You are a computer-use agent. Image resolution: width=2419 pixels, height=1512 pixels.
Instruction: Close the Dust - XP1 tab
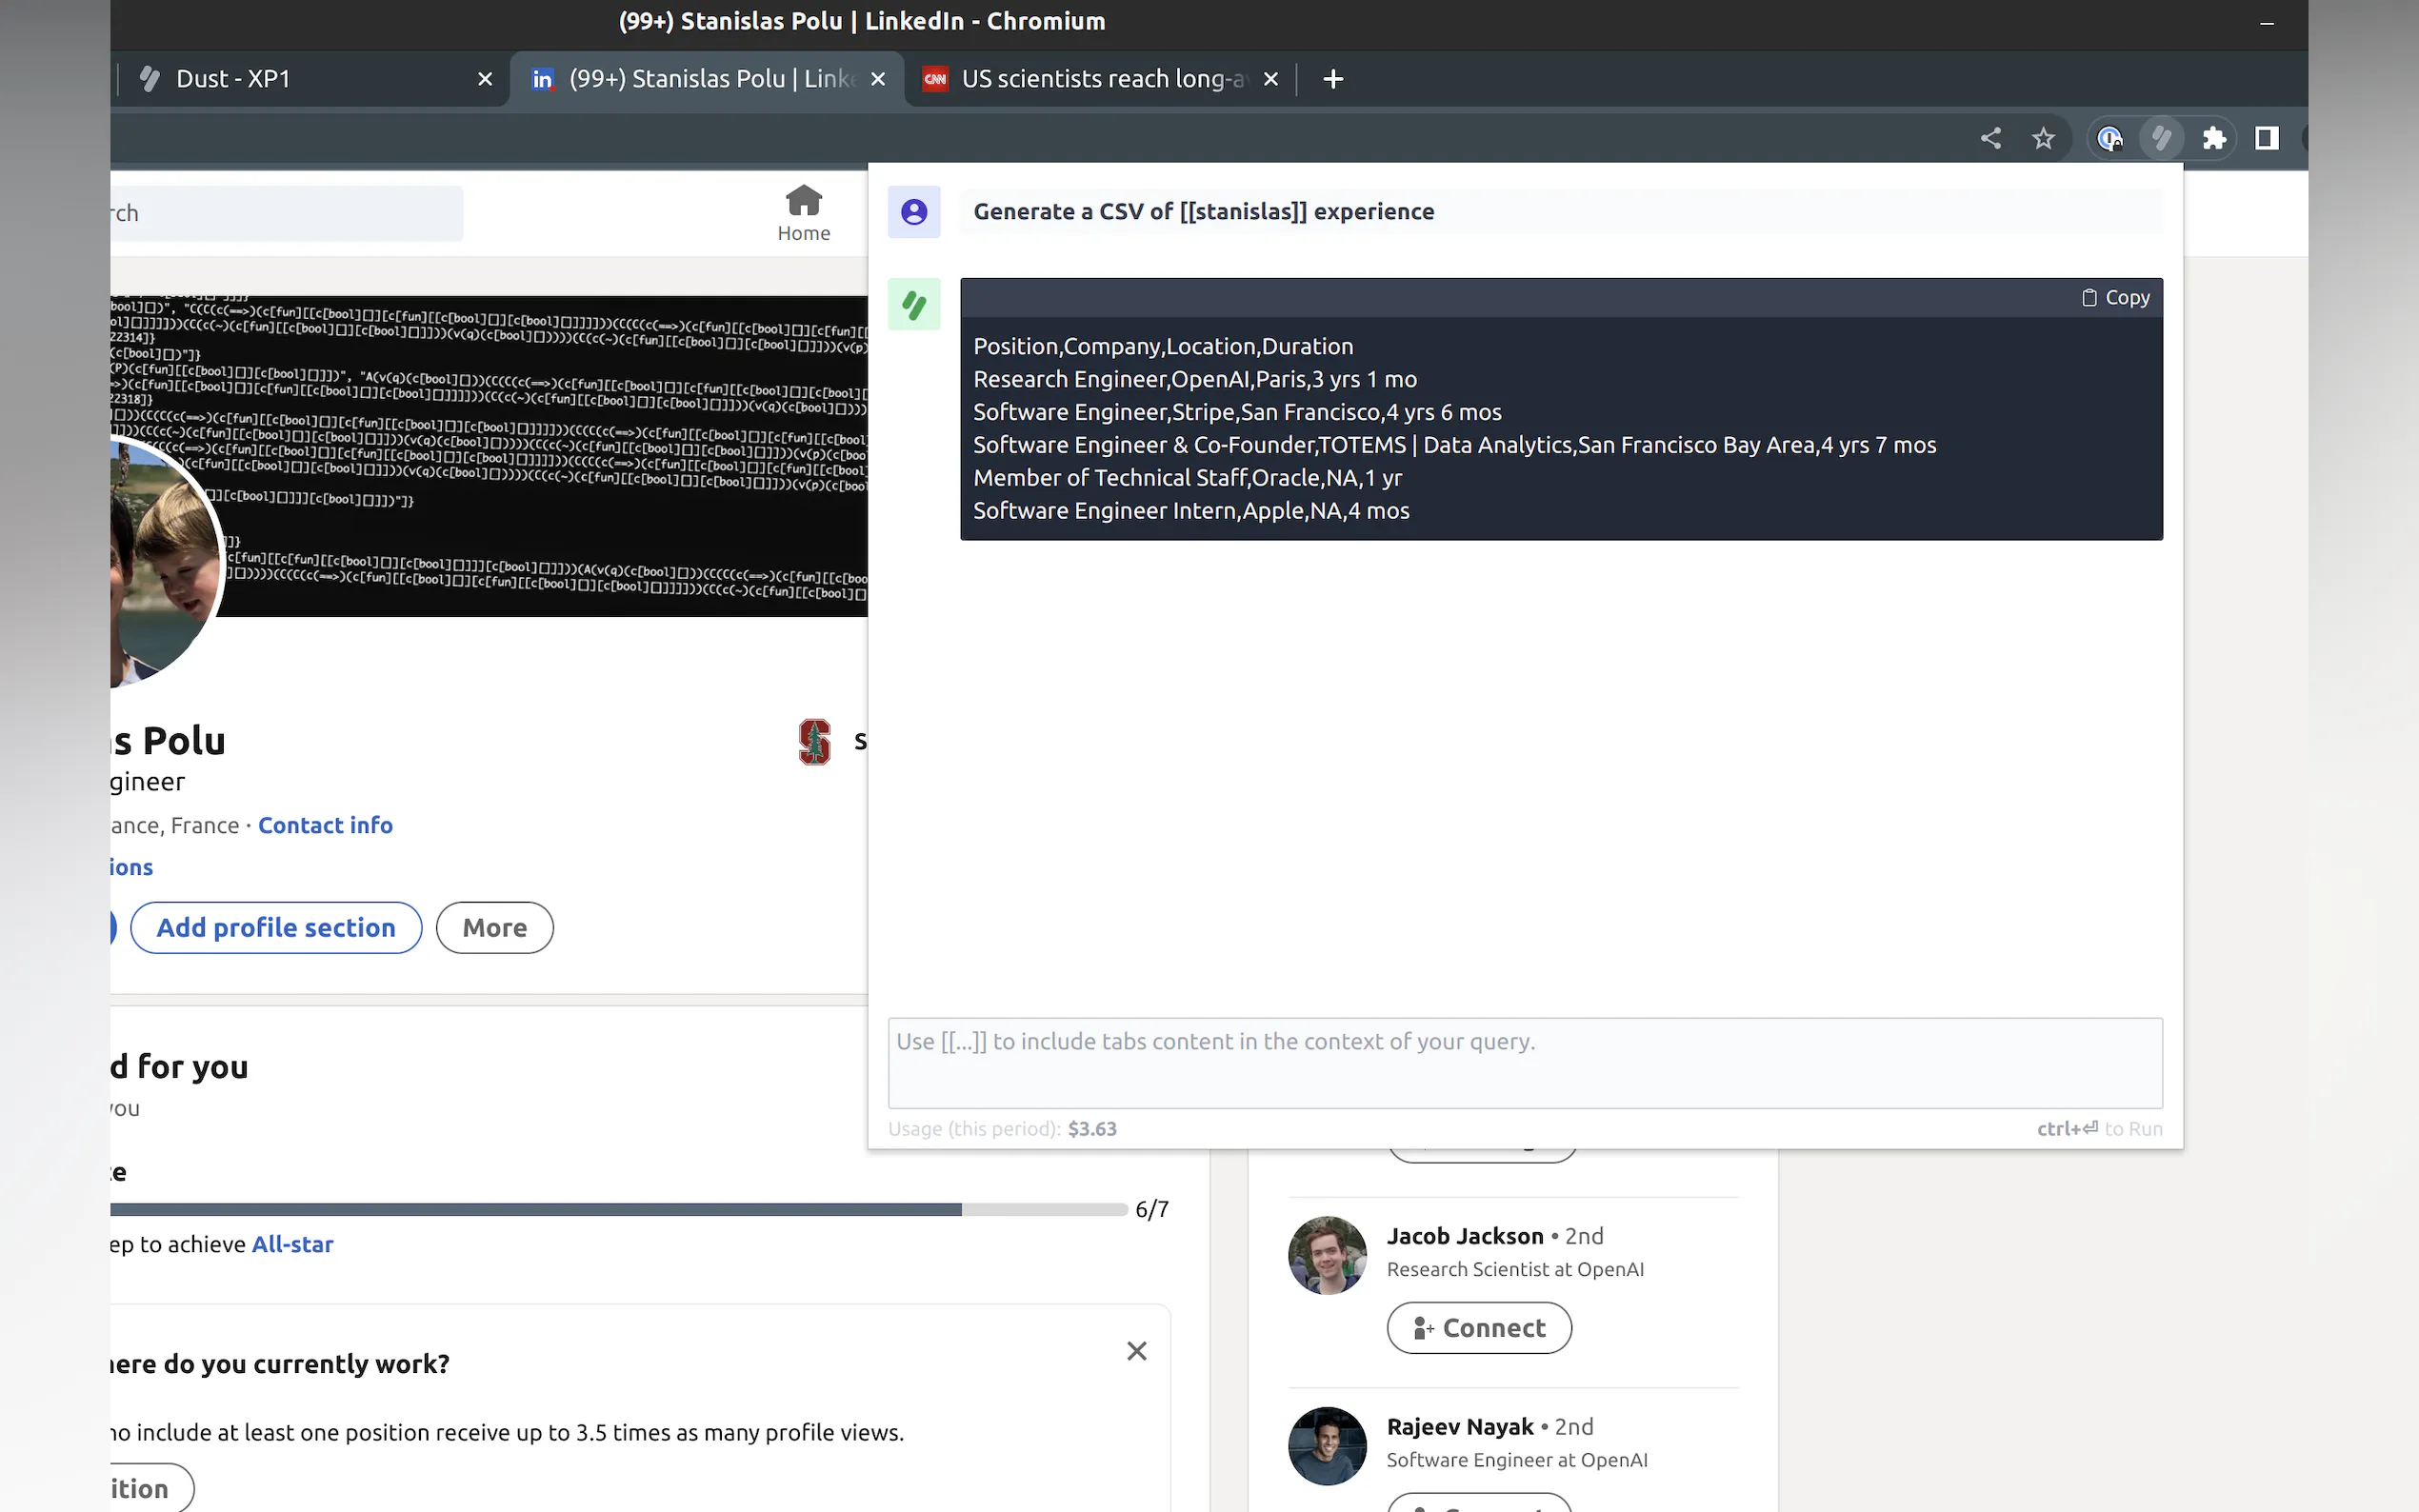(x=485, y=79)
